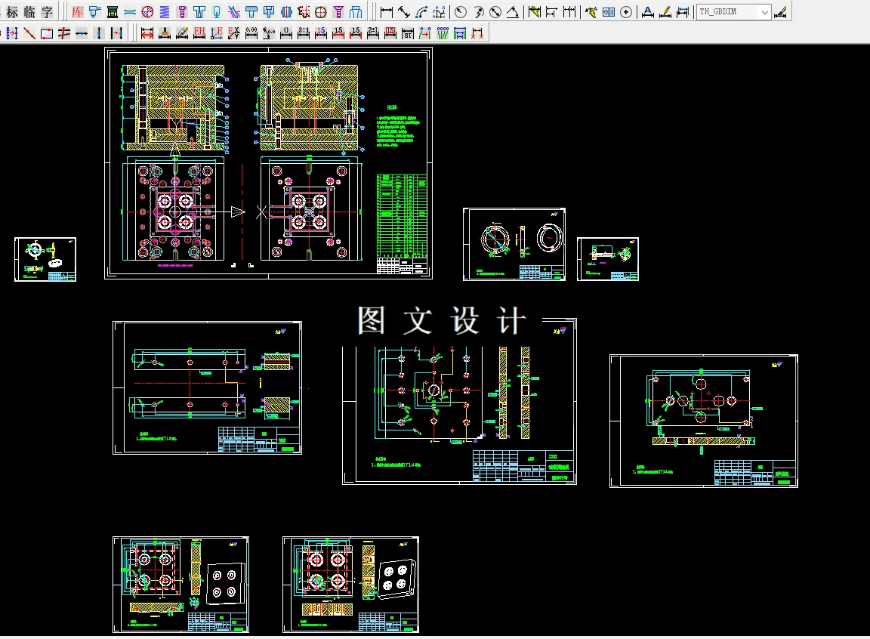870x639 pixels.
Task: Click the ST dimension icon
Action: (x=408, y=33)
